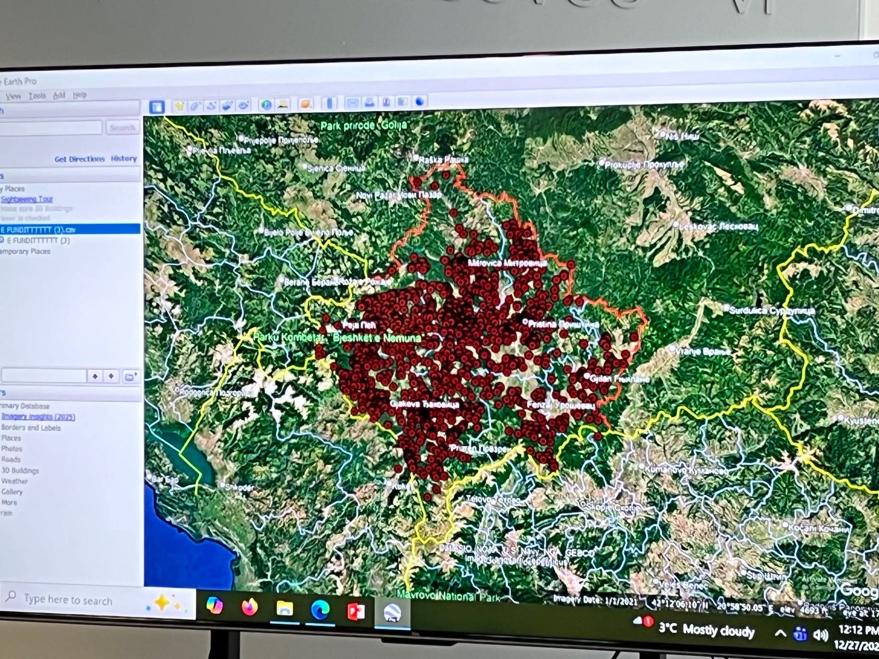
Task: Click the Record a Tour icon
Action: [x=244, y=106]
